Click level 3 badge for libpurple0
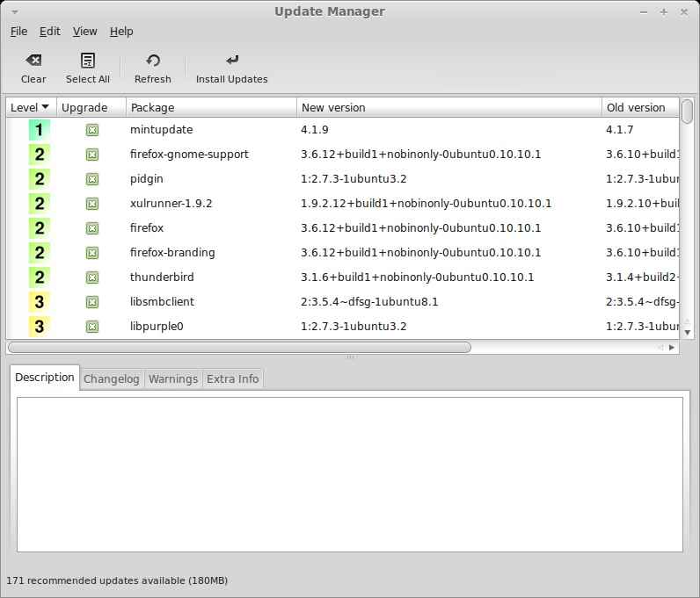This screenshot has width=700, height=598. 40,326
